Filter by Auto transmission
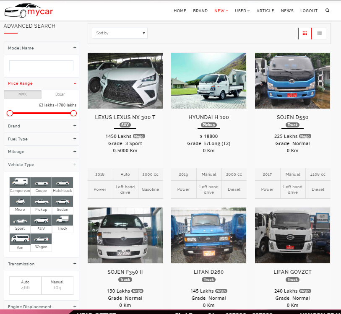 (x=25, y=285)
